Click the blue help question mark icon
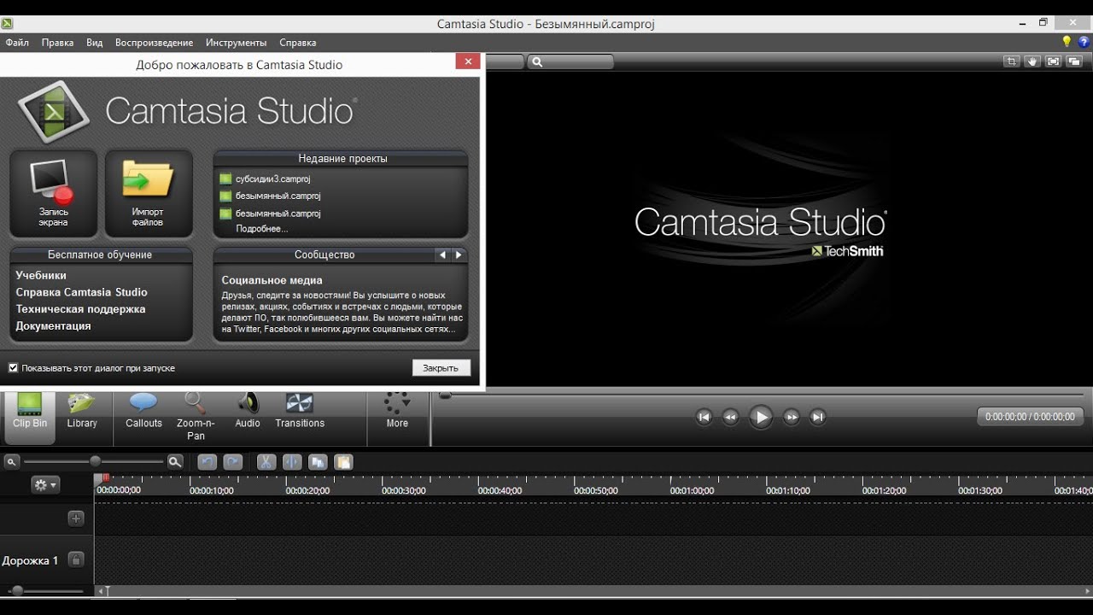This screenshot has width=1093, height=615. [x=1084, y=42]
